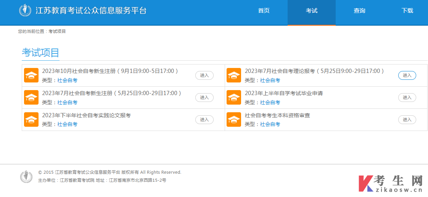Click the platform logo emblem in the header

pyautogui.click(x=26, y=10)
